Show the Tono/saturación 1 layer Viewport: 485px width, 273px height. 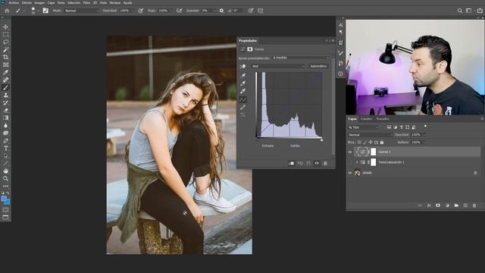point(350,162)
